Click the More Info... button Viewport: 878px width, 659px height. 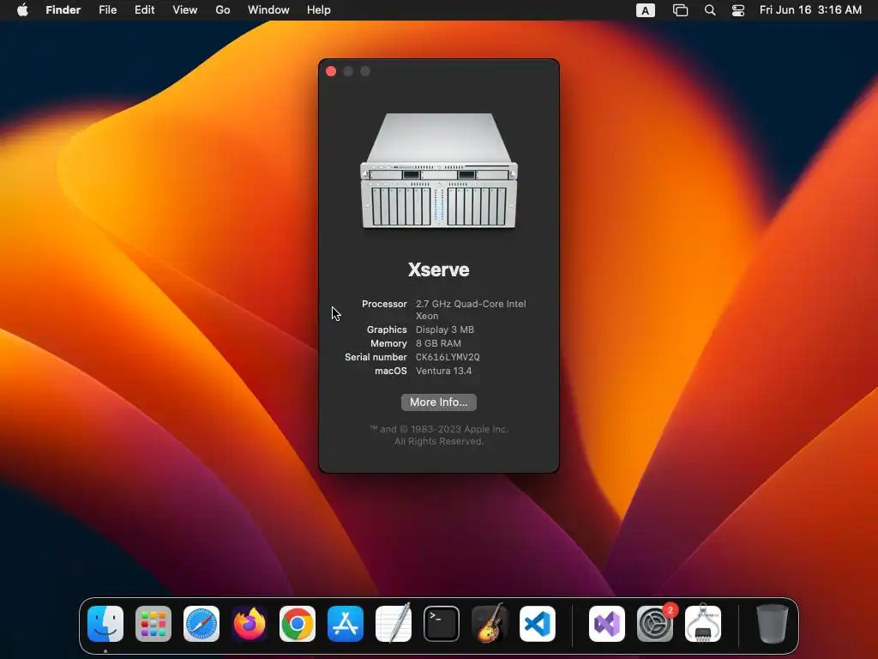[x=438, y=402]
